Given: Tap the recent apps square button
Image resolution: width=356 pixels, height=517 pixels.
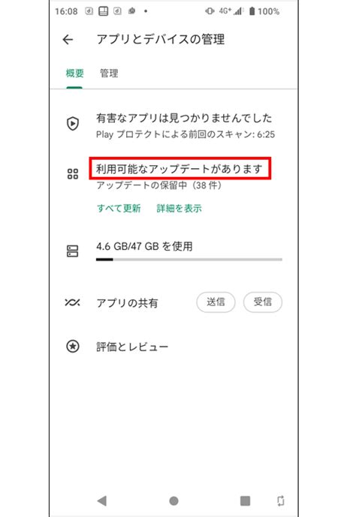Looking at the screenshot, I should [x=245, y=500].
